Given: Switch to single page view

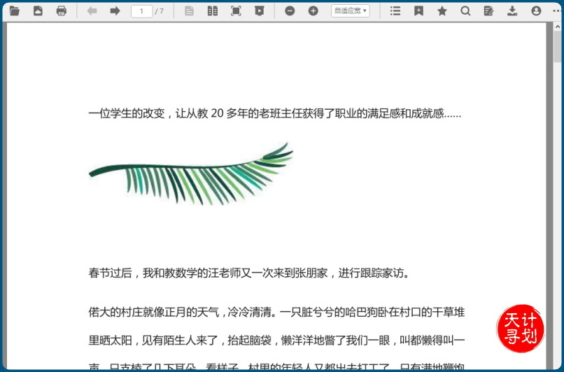Looking at the screenshot, I should 189,10.
